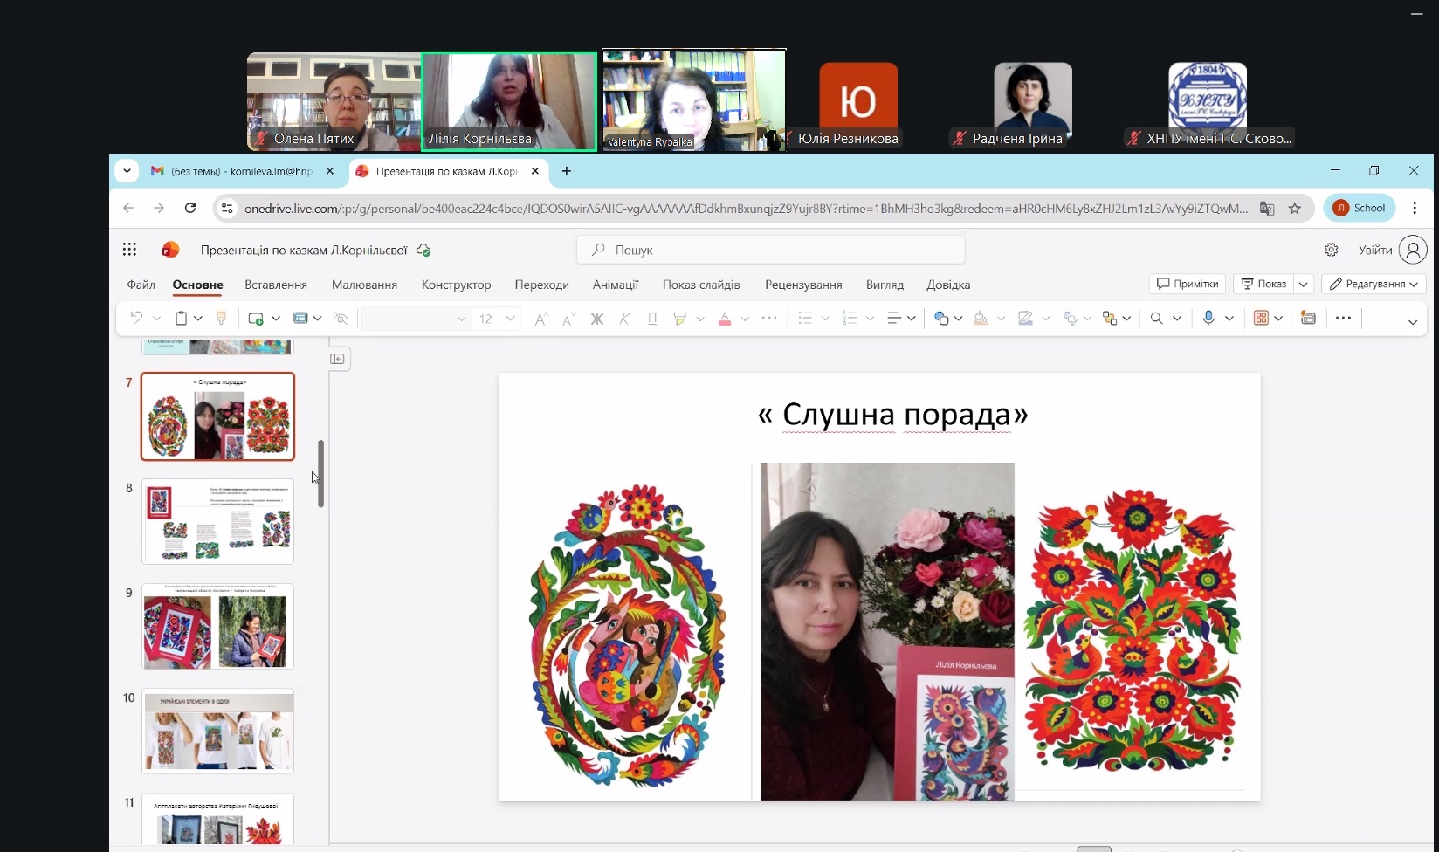The image size is (1439, 852).
Task: Open the Microsoft apps launcher grid
Action: pyautogui.click(x=130, y=250)
